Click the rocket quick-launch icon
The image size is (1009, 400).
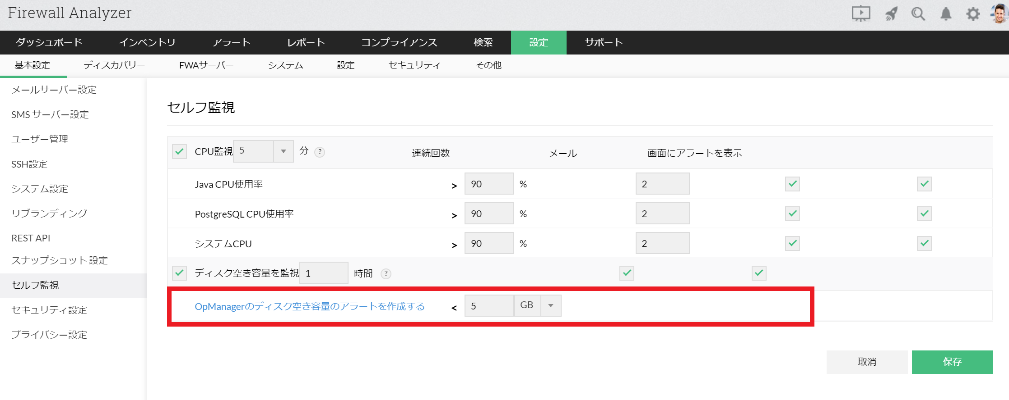tap(891, 14)
